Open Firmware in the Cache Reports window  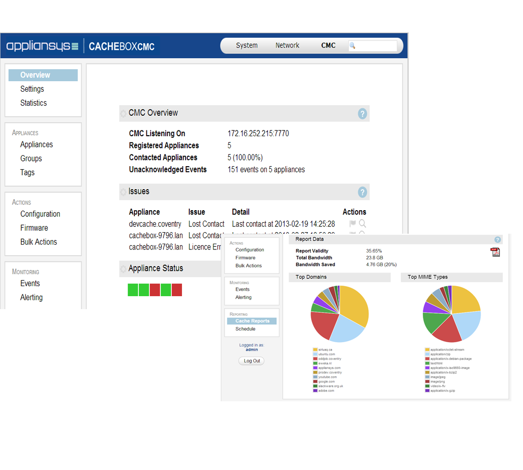click(x=245, y=258)
